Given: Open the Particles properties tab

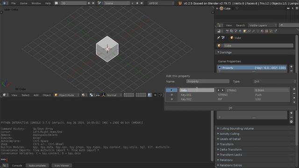Looking at the screenshot, I should [x=271, y=31].
